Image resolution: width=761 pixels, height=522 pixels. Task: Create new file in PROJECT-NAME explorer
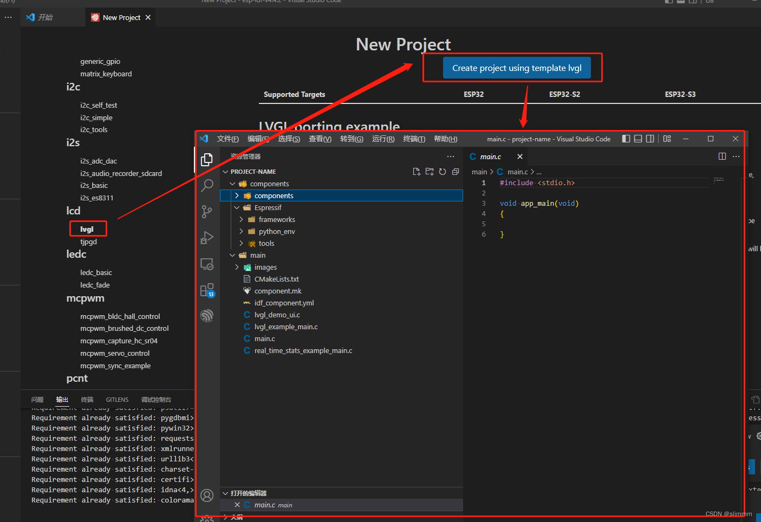coord(417,172)
